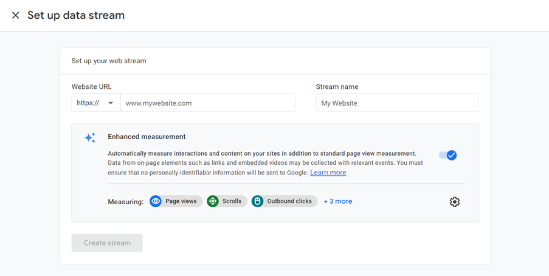Open the https:// protocol dropdown
The height and width of the screenshot is (276, 549).
[x=95, y=103]
